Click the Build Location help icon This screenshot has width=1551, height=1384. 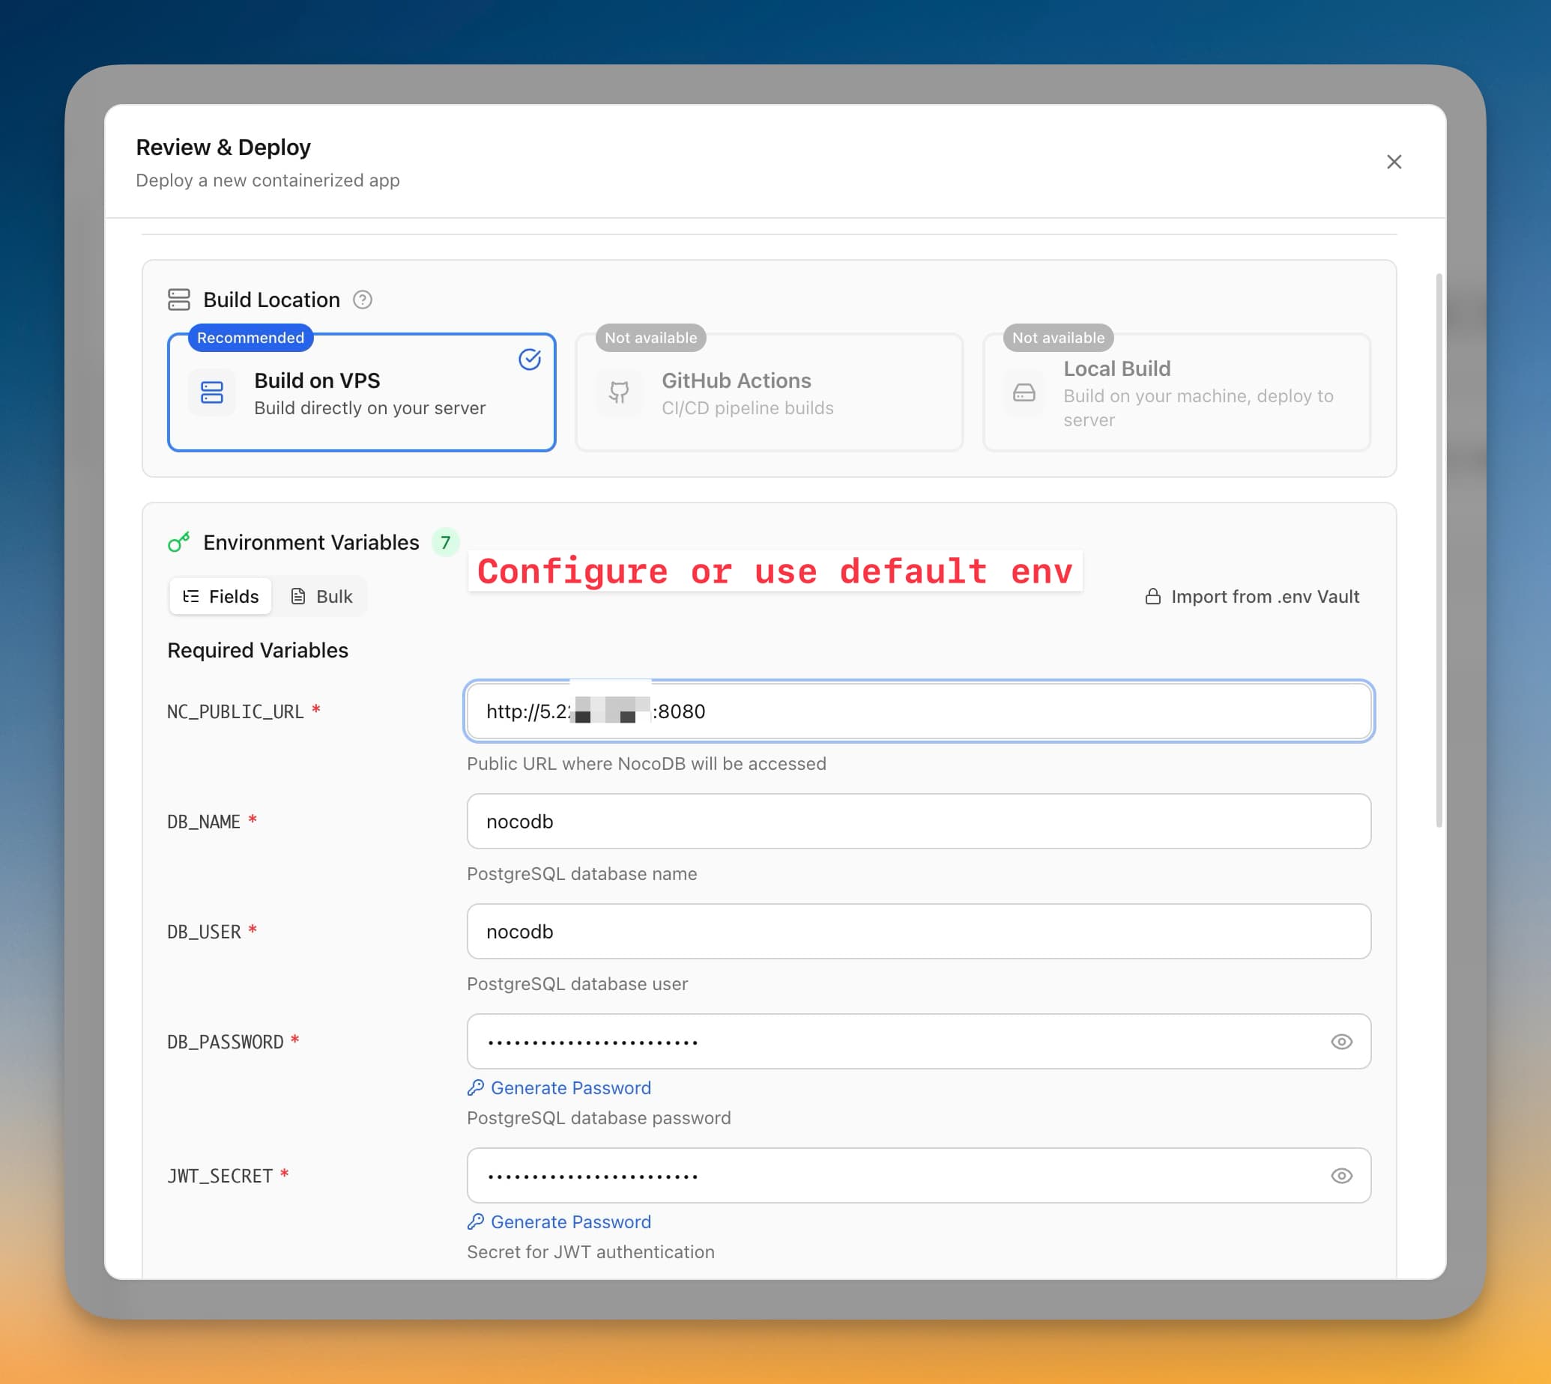pos(363,300)
